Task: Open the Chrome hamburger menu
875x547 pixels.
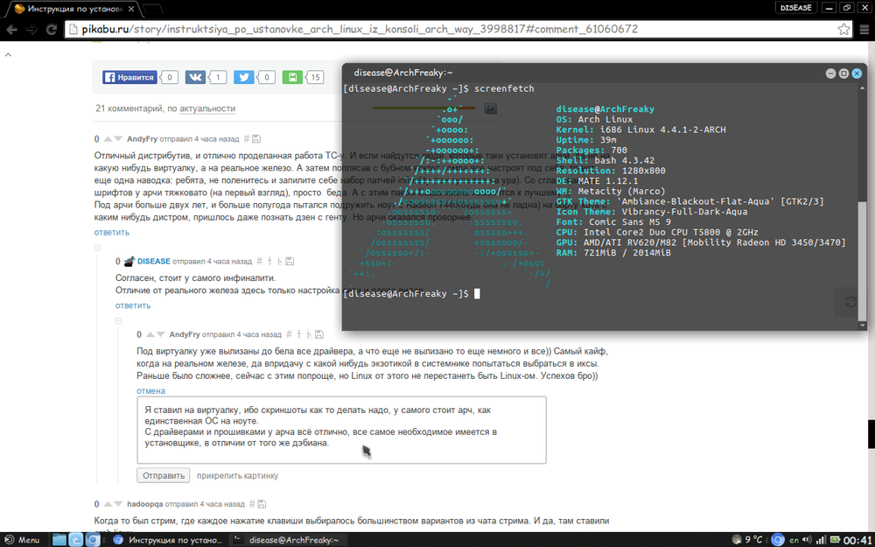Action: (x=863, y=29)
